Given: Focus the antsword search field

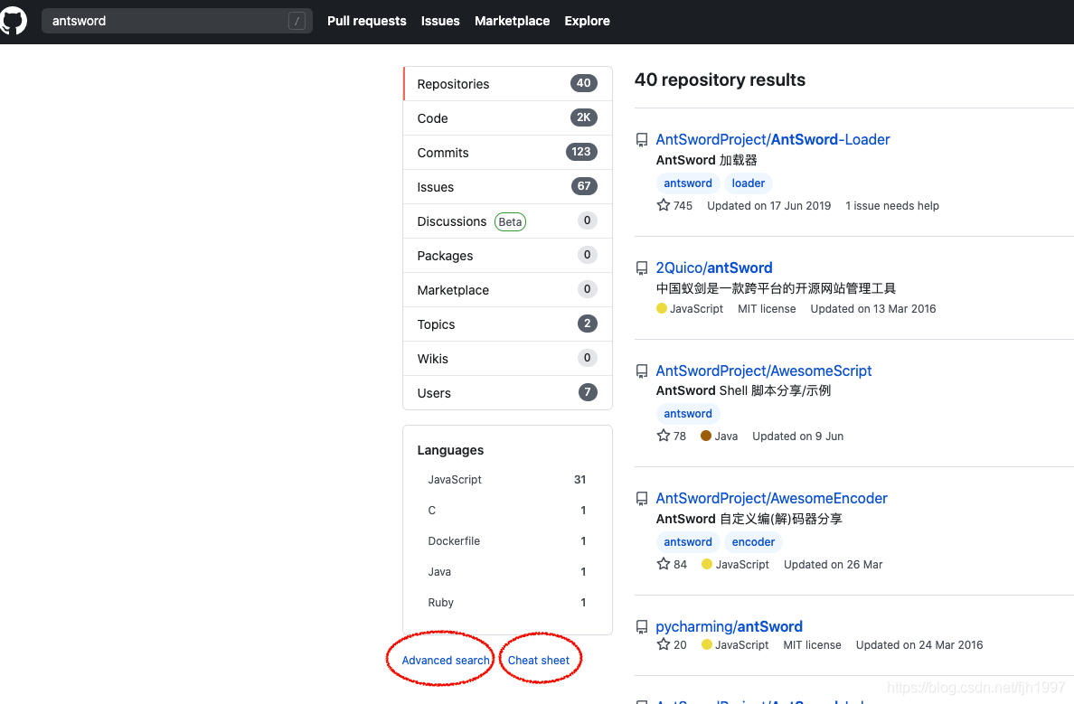Looking at the screenshot, I should point(176,21).
